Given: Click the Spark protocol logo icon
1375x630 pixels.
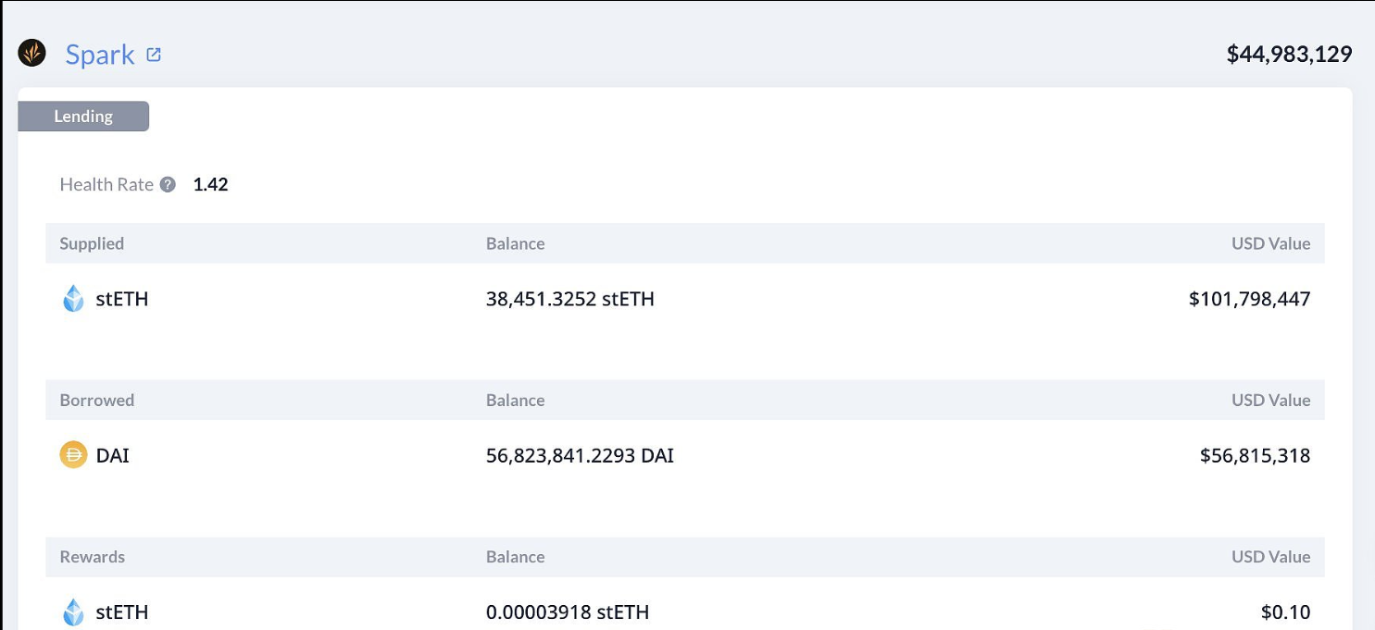Looking at the screenshot, I should pyautogui.click(x=32, y=53).
